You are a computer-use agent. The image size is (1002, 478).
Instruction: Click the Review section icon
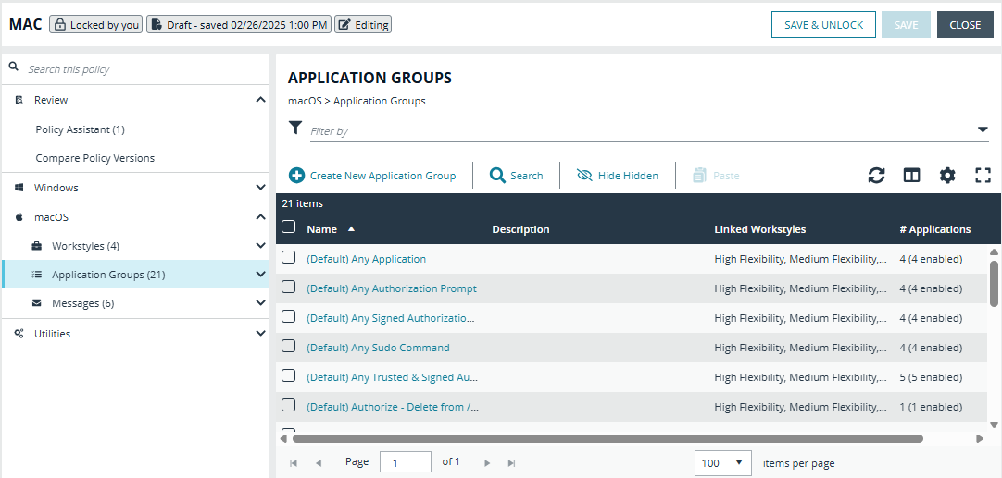(x=19, y=100)
